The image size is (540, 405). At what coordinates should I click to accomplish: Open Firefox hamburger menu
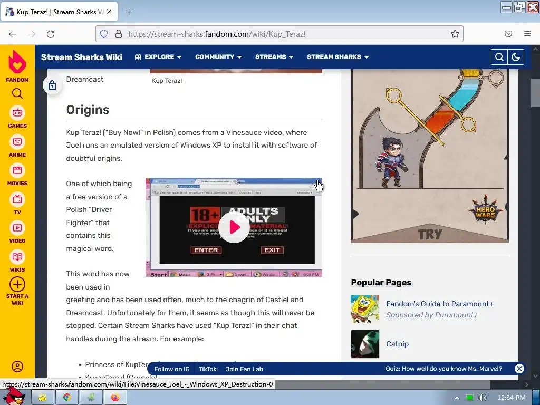(x=527, y=34)
